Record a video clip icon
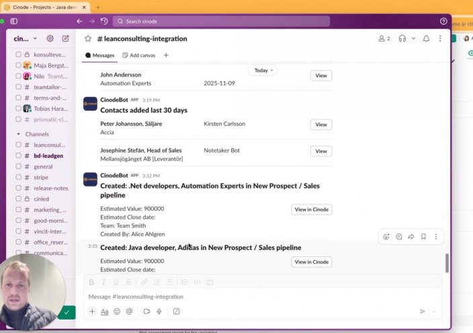Screen dimensions: 473x333 pos(146,312)
